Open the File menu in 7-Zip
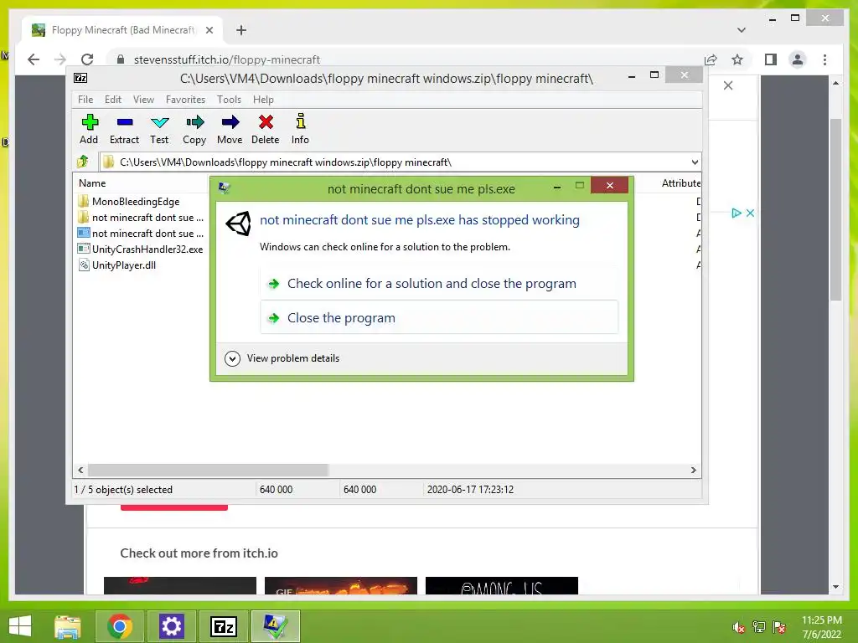The height and width of the screenshot is (643, 858). click(x=85, y=100)
